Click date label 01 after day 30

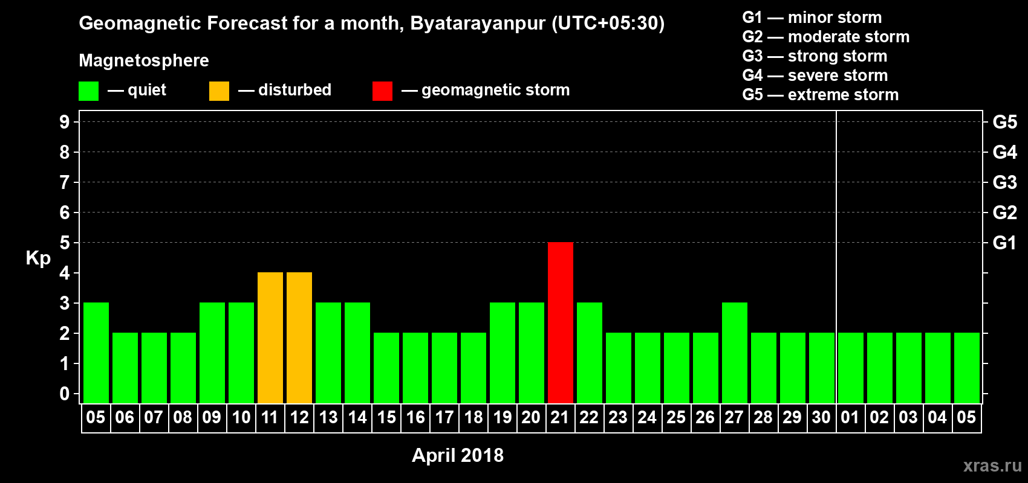coord(850,417)
